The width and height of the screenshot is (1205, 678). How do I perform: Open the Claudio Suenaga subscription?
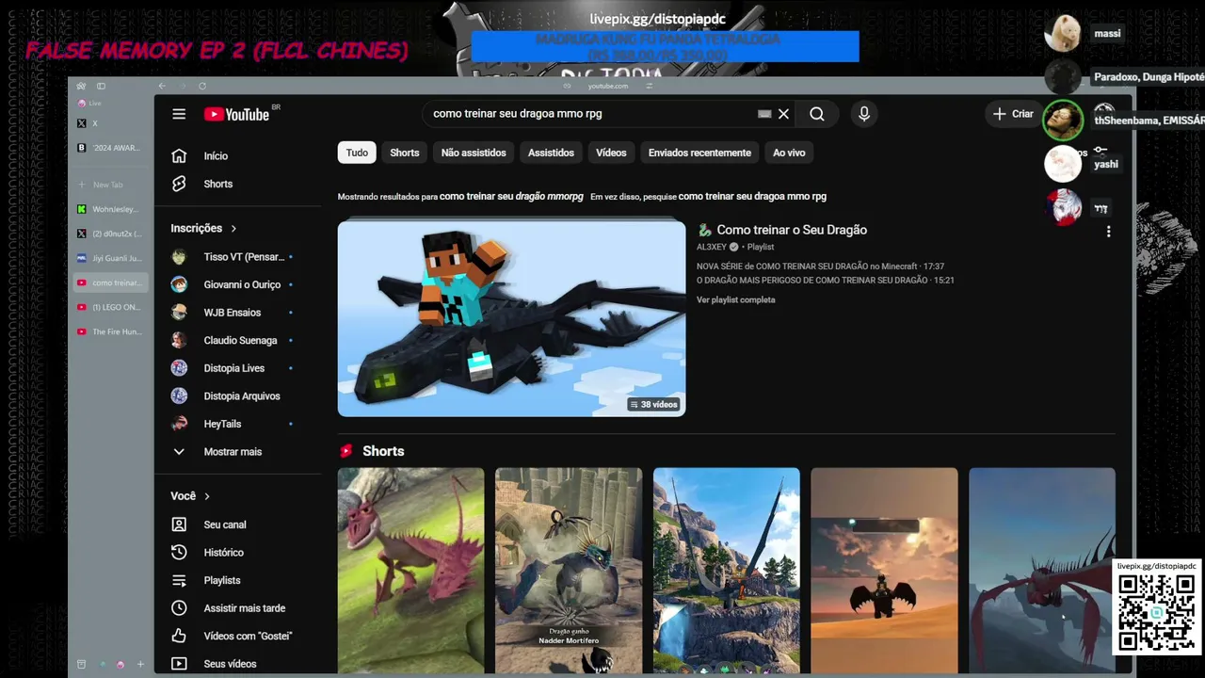[240, 341]
